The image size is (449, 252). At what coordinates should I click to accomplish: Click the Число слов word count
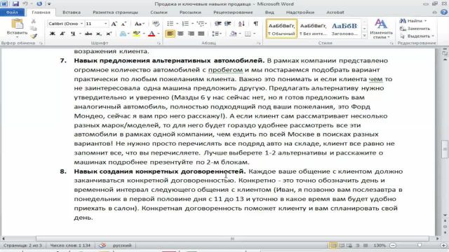tap(70, 245)
